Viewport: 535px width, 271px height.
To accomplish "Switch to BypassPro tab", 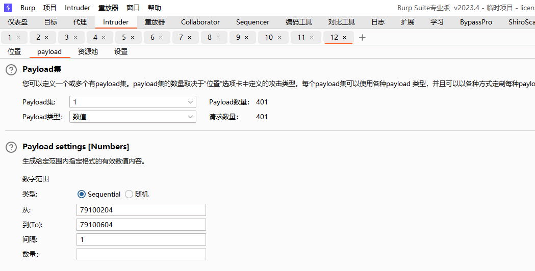I will pyautogui.click(x=476, y=22).
